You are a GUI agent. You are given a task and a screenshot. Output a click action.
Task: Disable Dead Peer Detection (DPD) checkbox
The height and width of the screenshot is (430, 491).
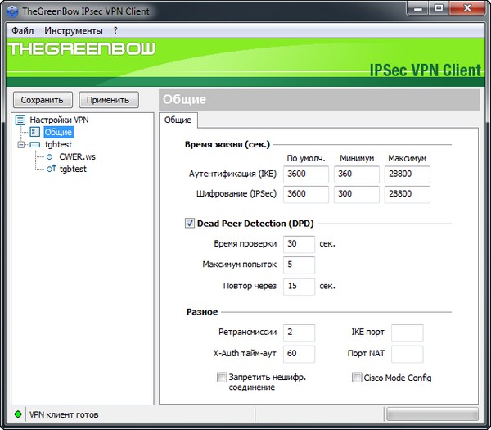(x=190, y=223)
